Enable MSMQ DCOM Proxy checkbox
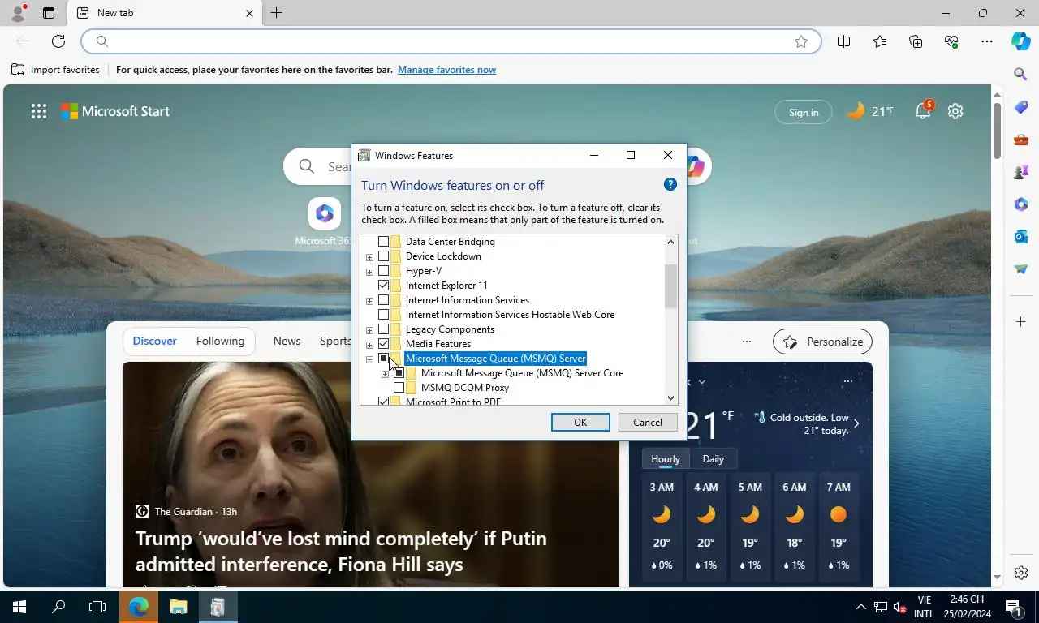Screen dimensions: 1039x623 coord(399,388)
